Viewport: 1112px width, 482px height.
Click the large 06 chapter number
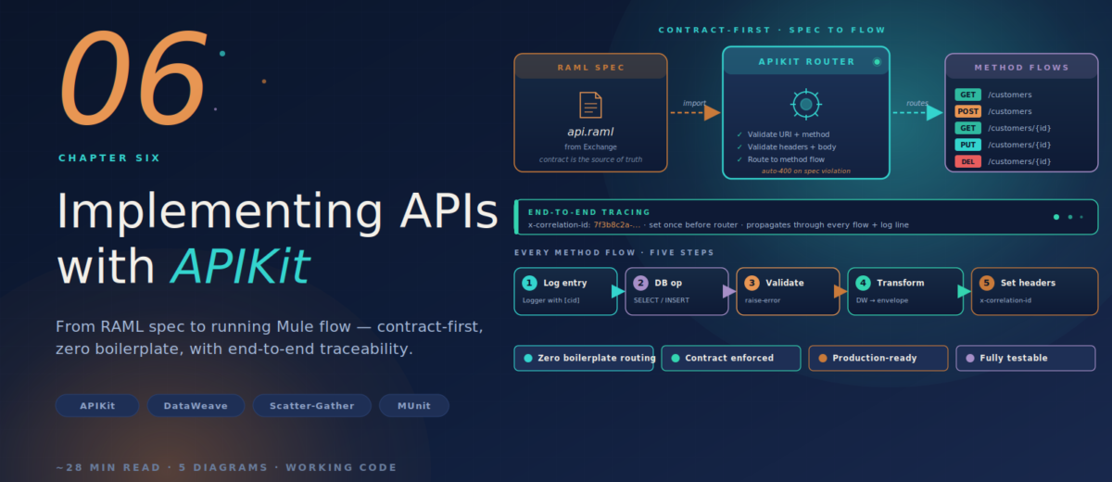(133, 77)
